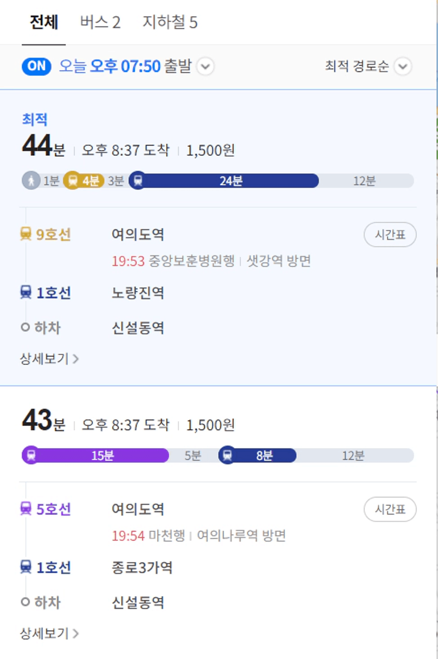
Task: Click the 하차 circle marker in first route
Action: coord(25,327)
